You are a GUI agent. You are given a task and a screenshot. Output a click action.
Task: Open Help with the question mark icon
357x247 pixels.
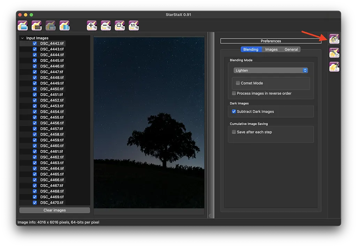334,66
